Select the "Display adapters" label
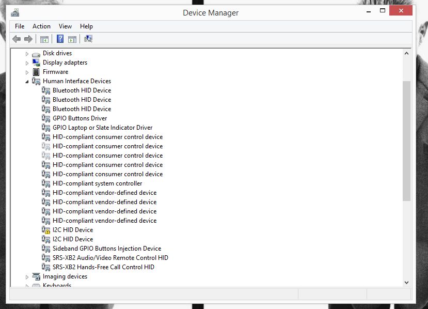The width and height of the screenshot is (428, 309). (x=65, y=63)
